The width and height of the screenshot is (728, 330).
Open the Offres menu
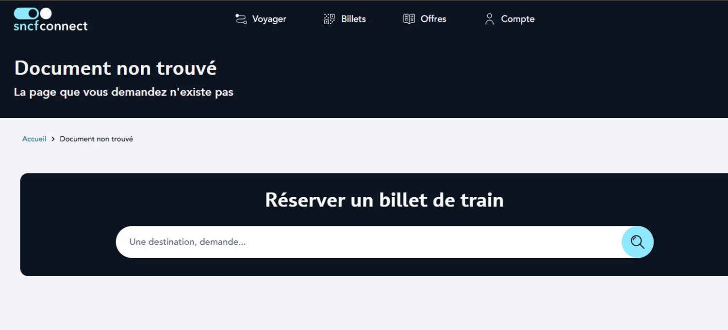425,19
